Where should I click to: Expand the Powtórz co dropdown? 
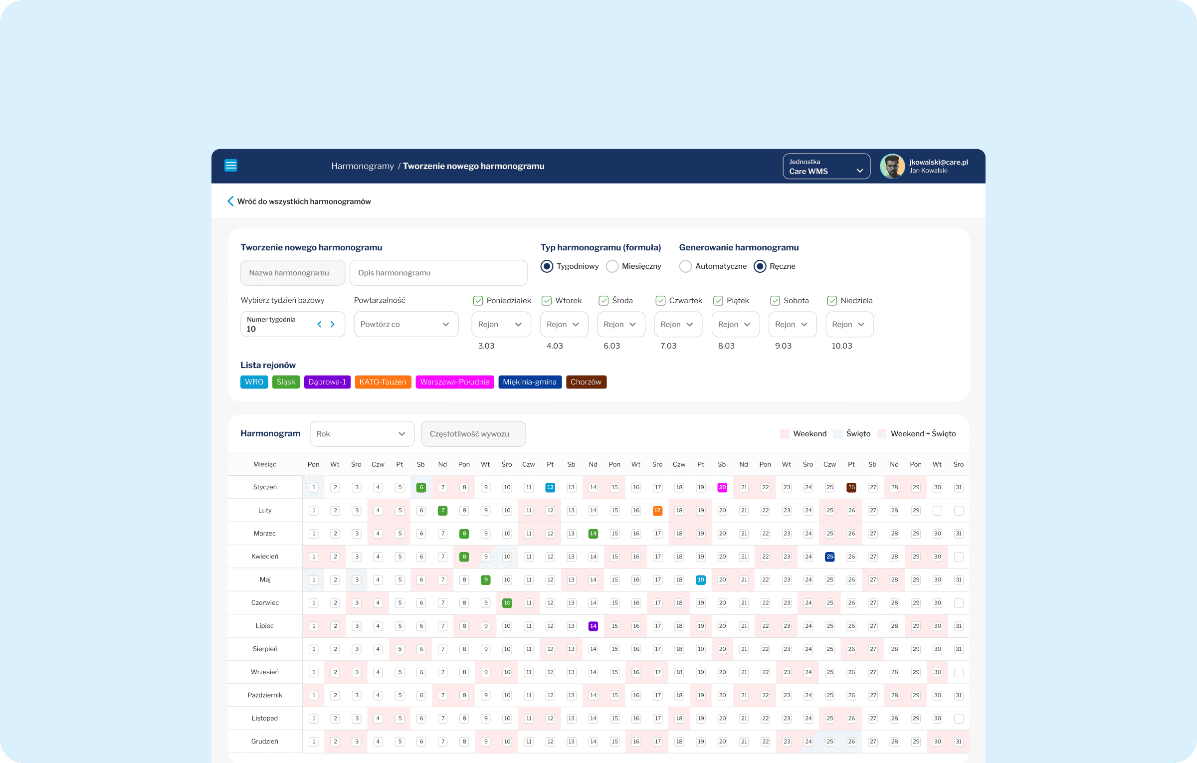pos(405,324)
